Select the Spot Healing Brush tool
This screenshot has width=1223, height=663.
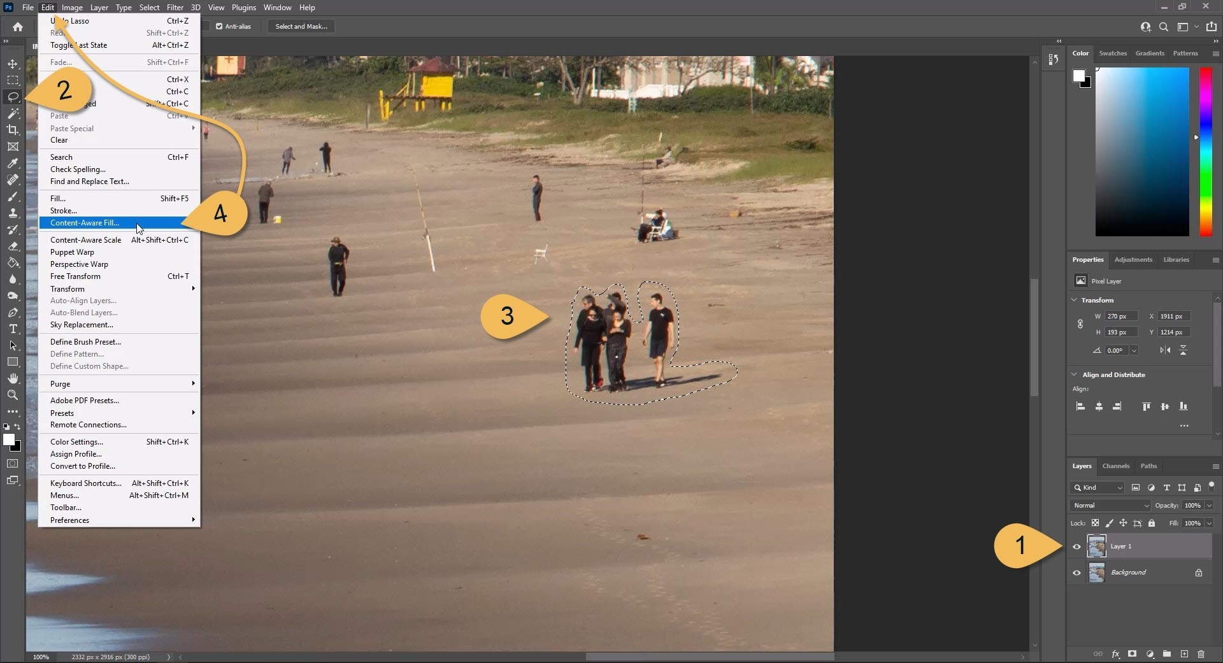click(x=13, y=180)
